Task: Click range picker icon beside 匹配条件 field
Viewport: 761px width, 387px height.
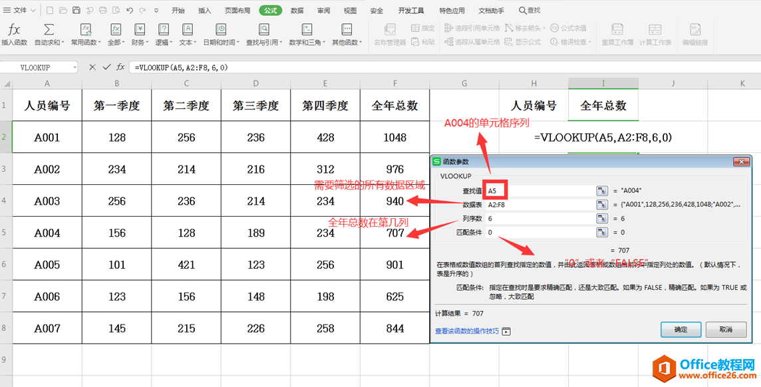Action: pos(602,233)
